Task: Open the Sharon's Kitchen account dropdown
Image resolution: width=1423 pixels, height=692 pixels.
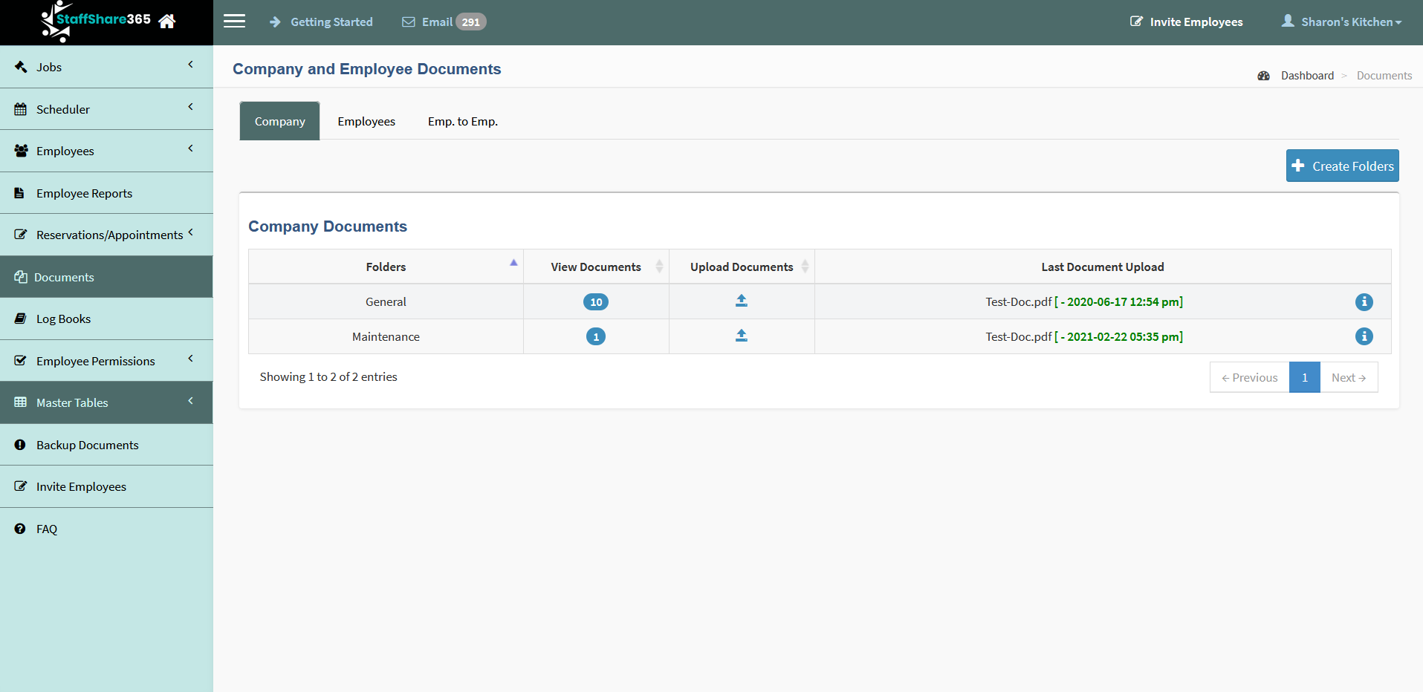Action: [1341, 22]
